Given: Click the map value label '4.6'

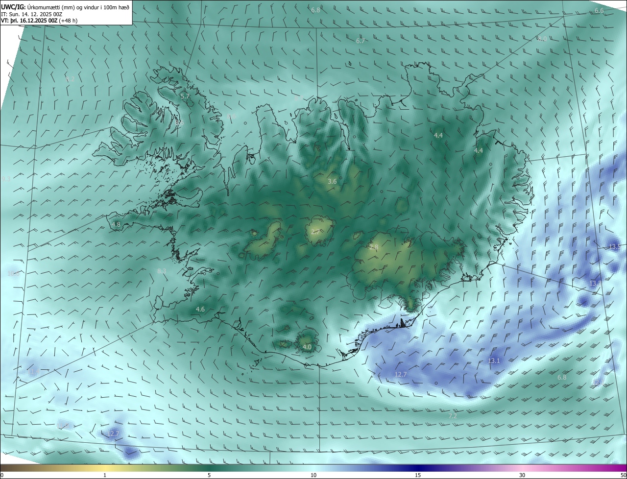Looking at the screenshot, I should coord(200,310).
